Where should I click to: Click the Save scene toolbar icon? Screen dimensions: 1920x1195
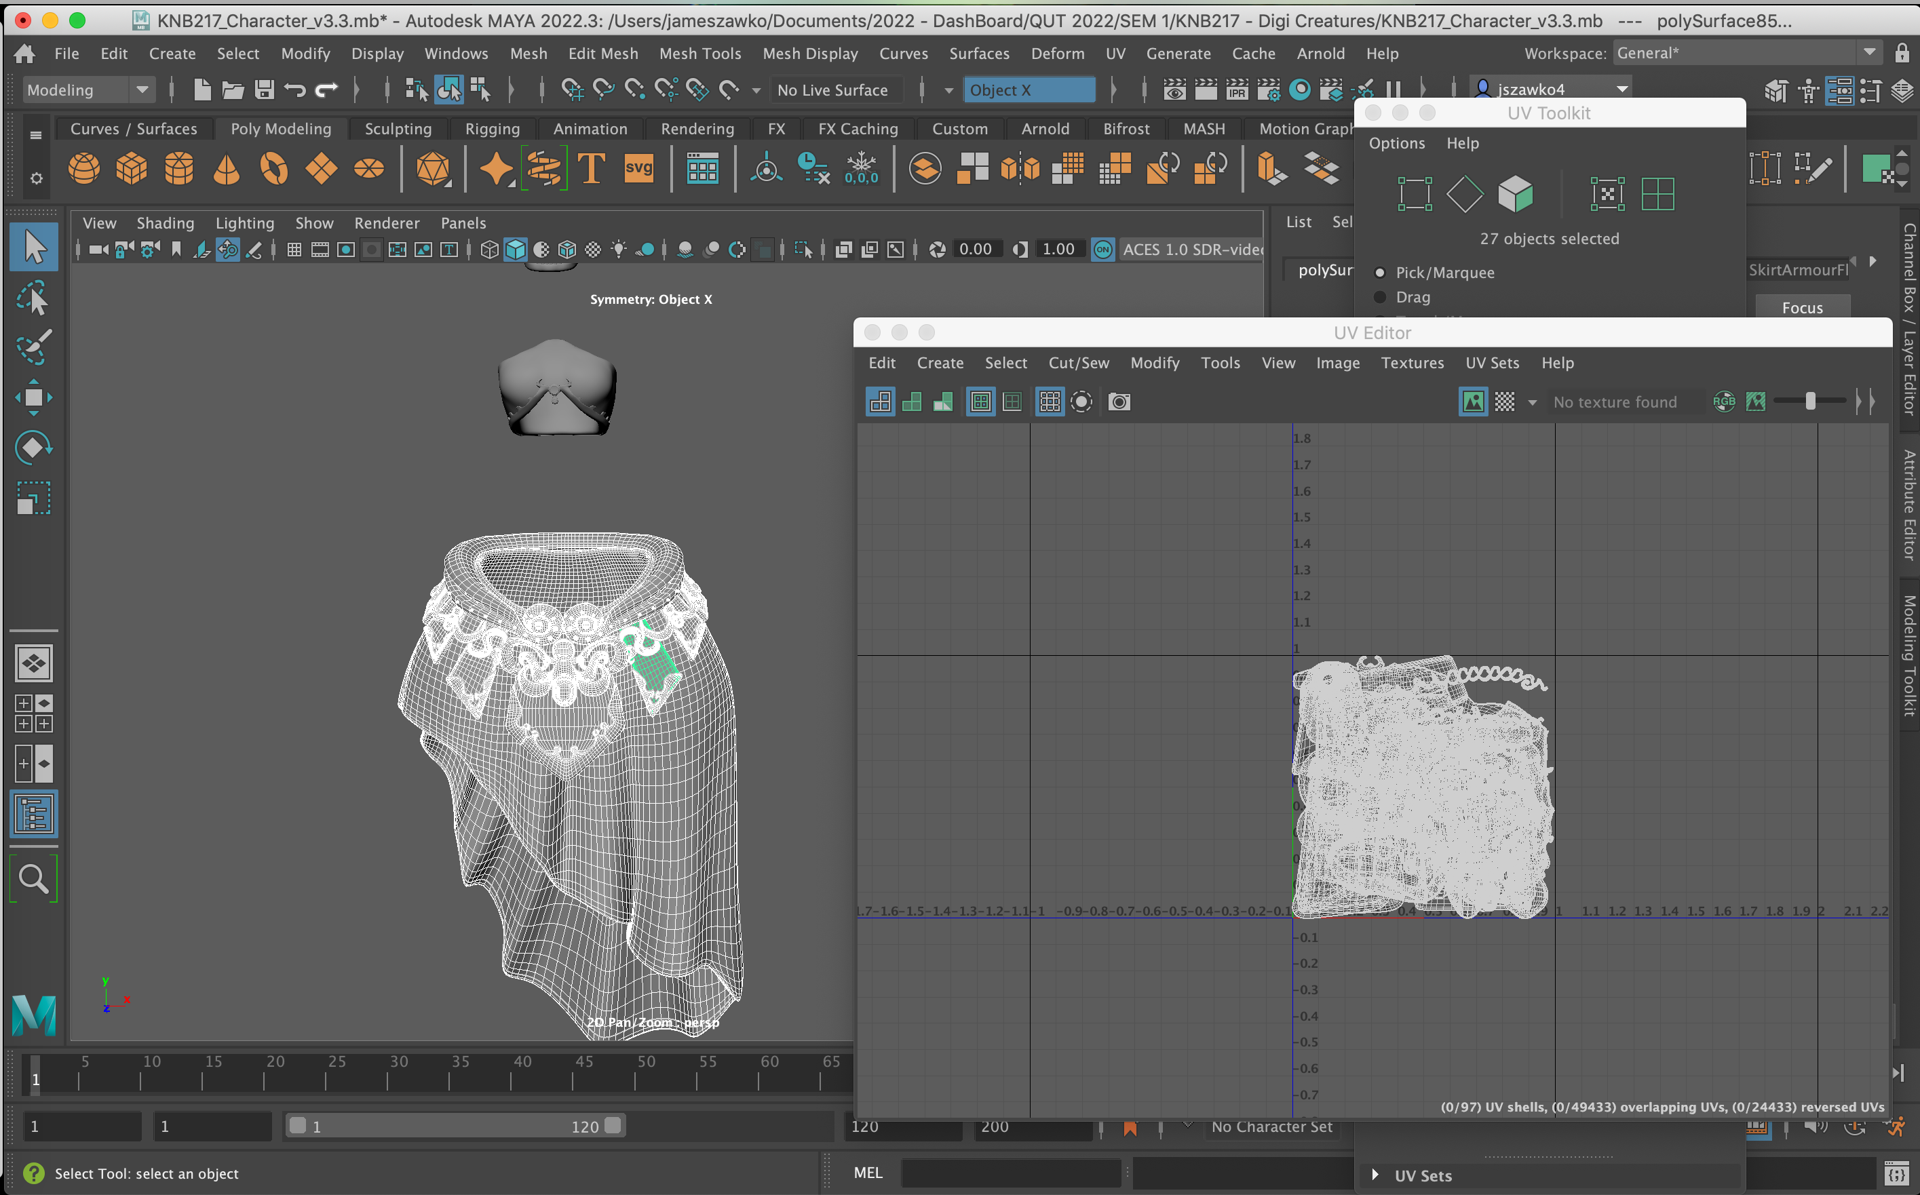(x=265, y=90)
